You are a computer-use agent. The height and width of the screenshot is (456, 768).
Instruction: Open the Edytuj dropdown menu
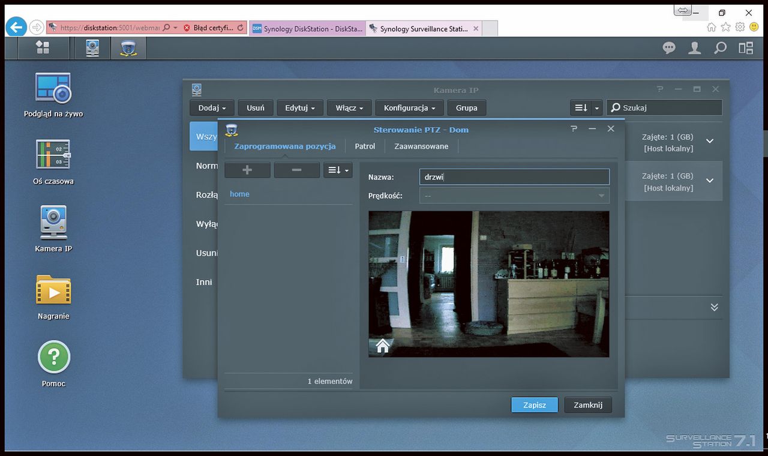pos(300,108)
